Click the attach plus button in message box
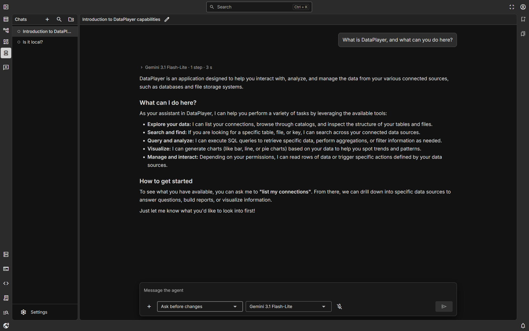The image size is (529, 331). coord(149,307)
